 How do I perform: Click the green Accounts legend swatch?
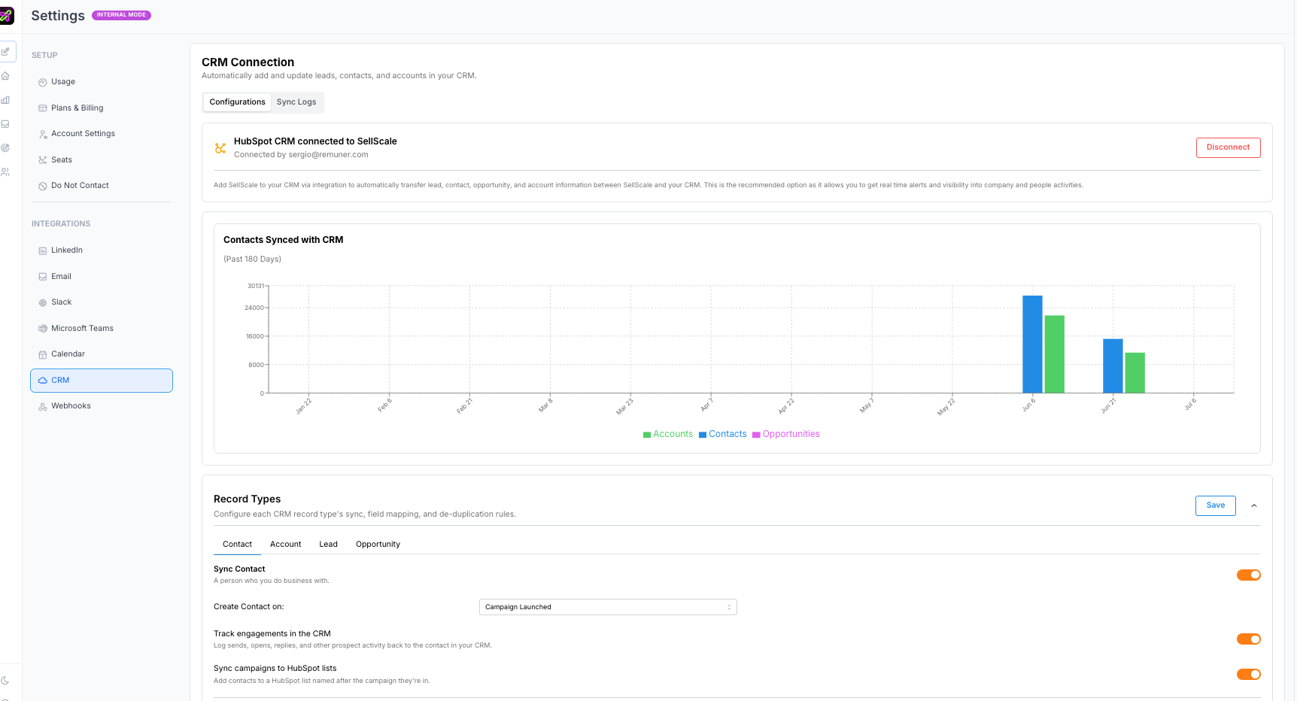pos(647,435)
